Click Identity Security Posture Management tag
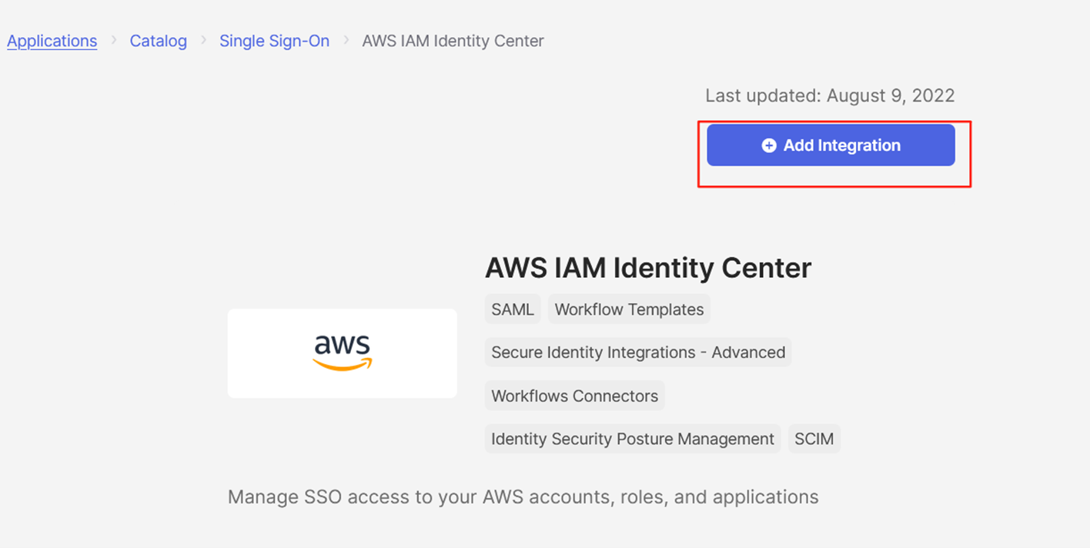1090x548 pixels. pos(633,439)
